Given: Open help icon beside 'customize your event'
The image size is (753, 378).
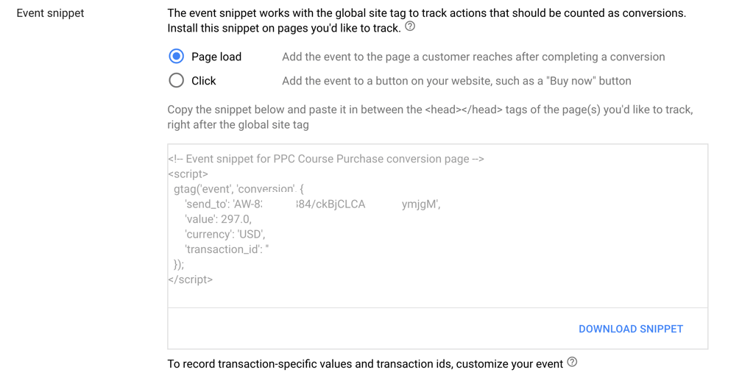Looking at the screenshot, I should pos(572,362).
